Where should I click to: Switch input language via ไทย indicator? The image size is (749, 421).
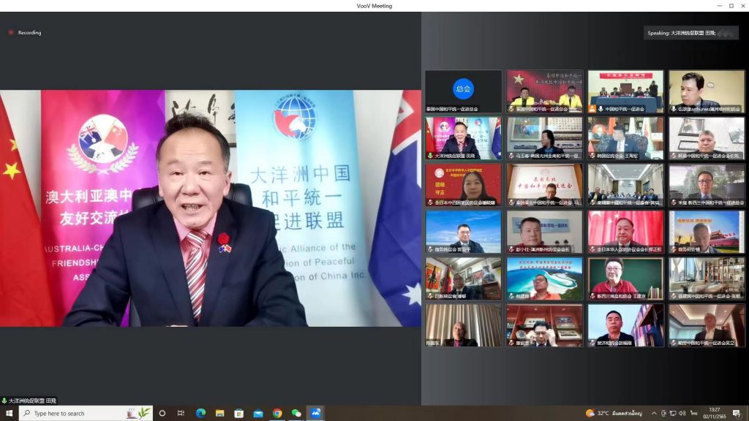(693, 414)
